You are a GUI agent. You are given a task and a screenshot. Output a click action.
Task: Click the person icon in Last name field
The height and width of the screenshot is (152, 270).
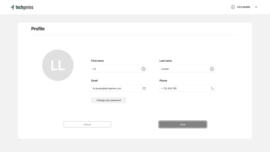pyautogui.click(x=212, y=69)
